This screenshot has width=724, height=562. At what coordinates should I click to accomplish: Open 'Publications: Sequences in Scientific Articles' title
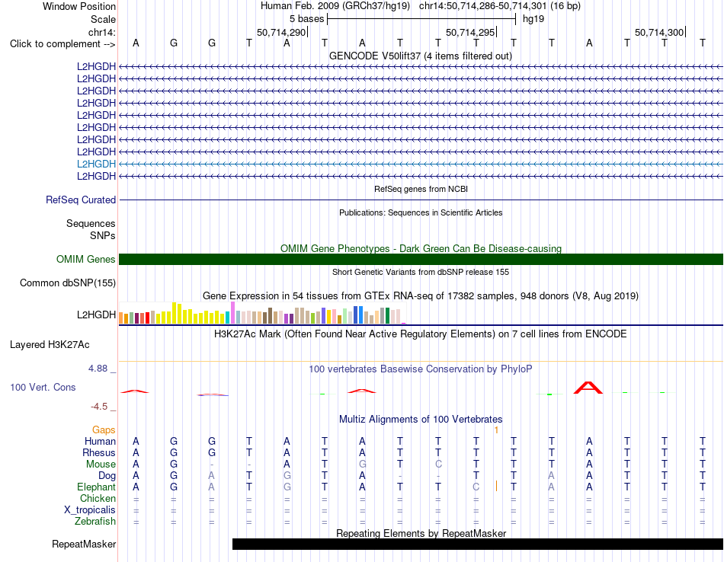pyautogui.click(x=421, y=212)
